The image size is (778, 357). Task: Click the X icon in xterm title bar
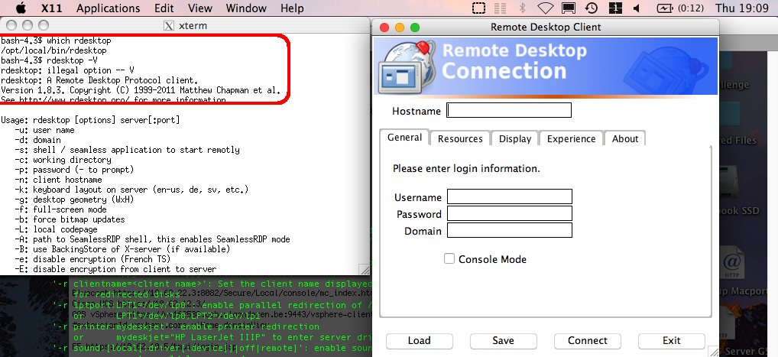coord(169,26)
